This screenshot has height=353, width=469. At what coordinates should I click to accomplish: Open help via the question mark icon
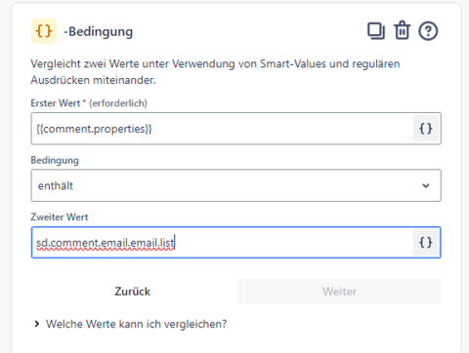pos(428,31)
